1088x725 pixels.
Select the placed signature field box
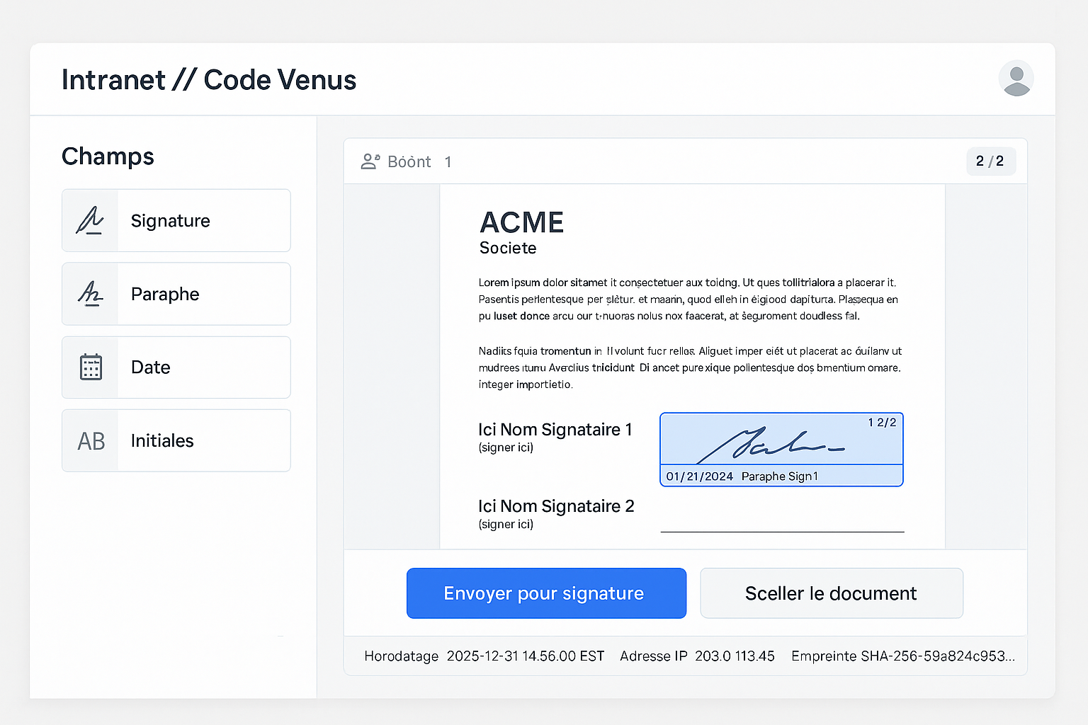781,440
